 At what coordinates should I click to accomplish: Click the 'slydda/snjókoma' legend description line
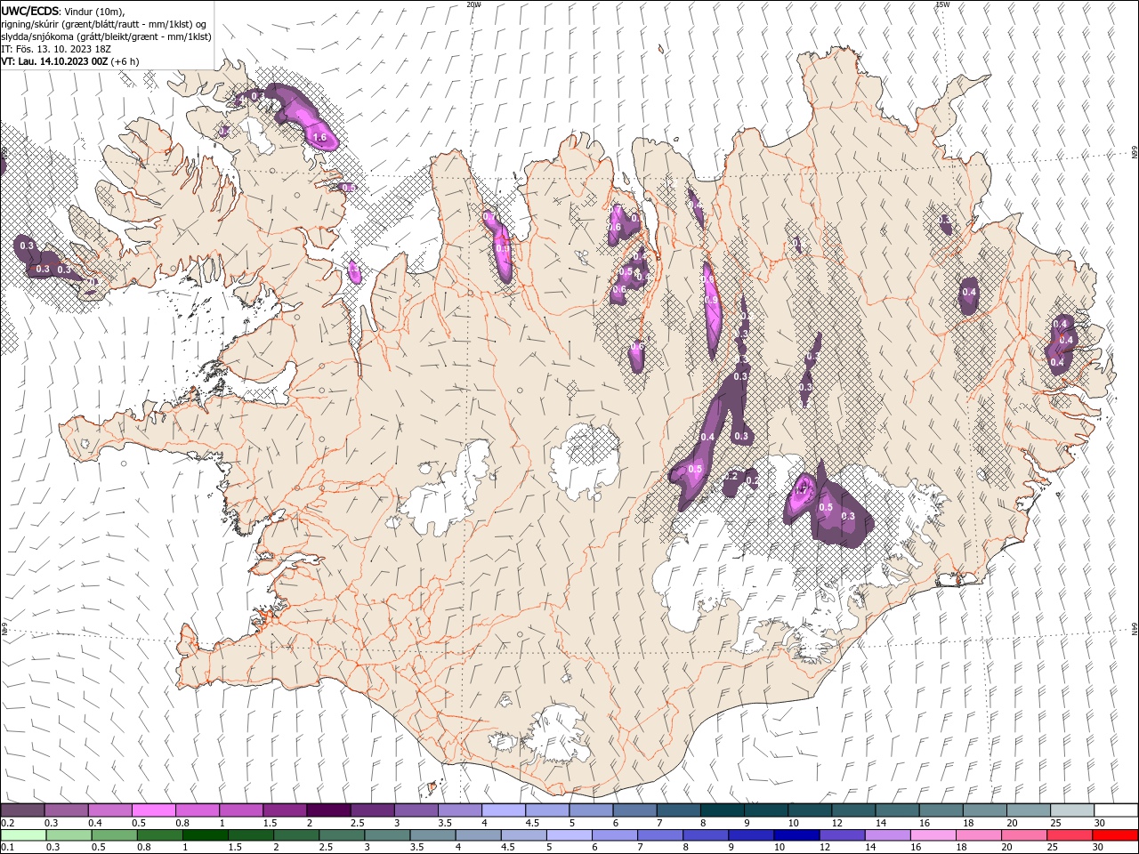click(x=106, y=36)
